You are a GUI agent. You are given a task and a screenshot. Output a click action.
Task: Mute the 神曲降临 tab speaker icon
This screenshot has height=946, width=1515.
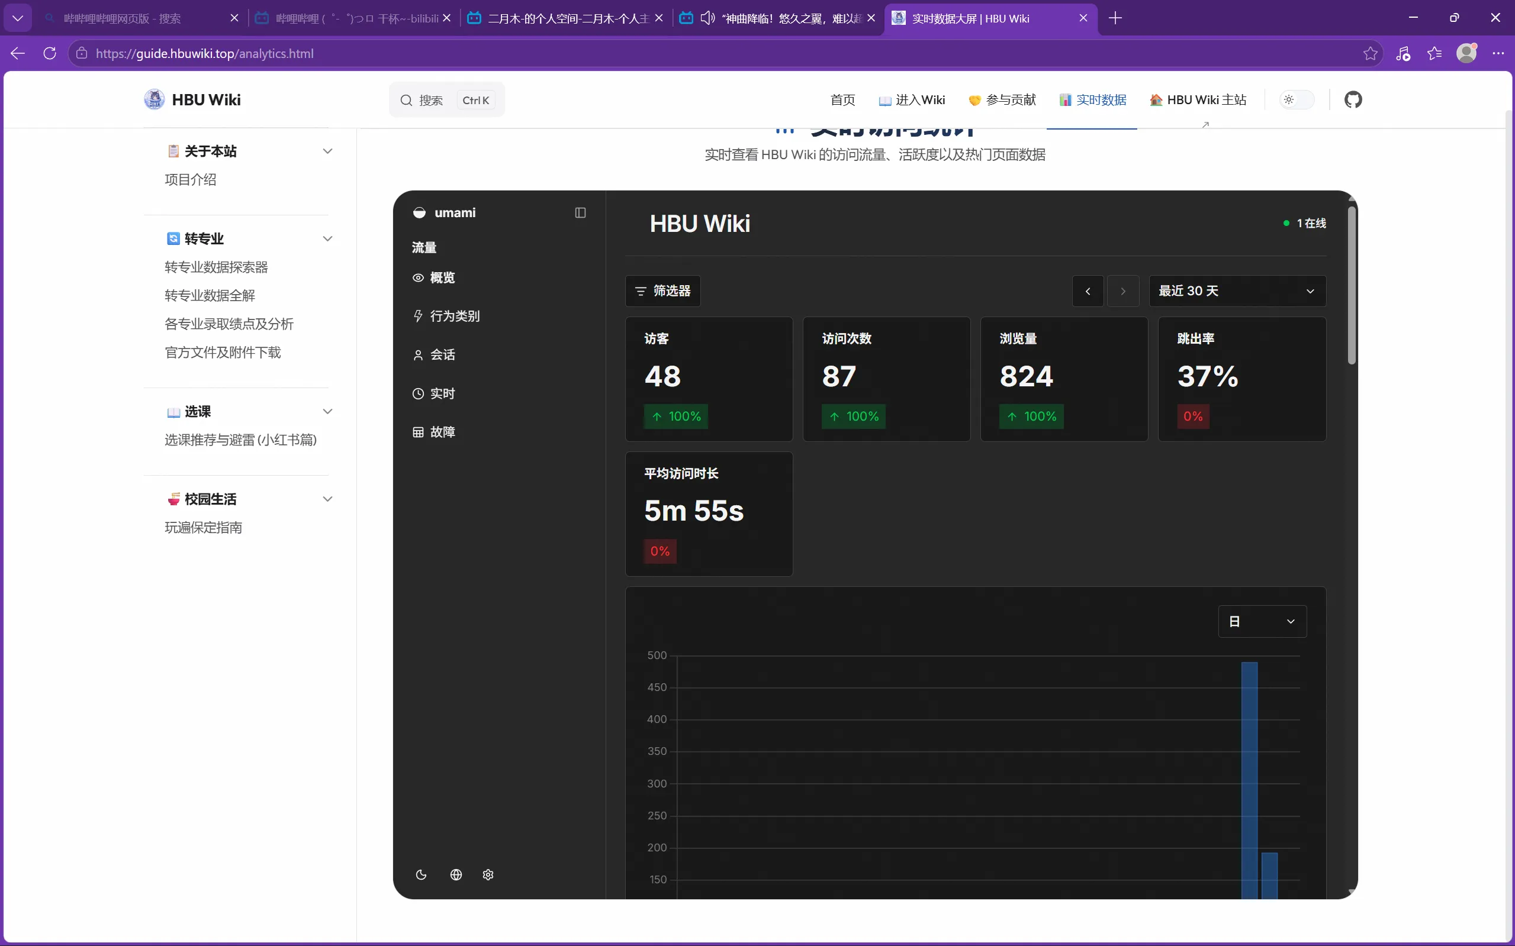707,18
